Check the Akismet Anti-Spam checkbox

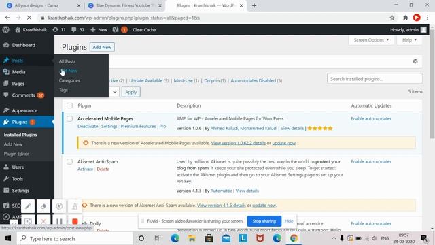tap(69, 162)
